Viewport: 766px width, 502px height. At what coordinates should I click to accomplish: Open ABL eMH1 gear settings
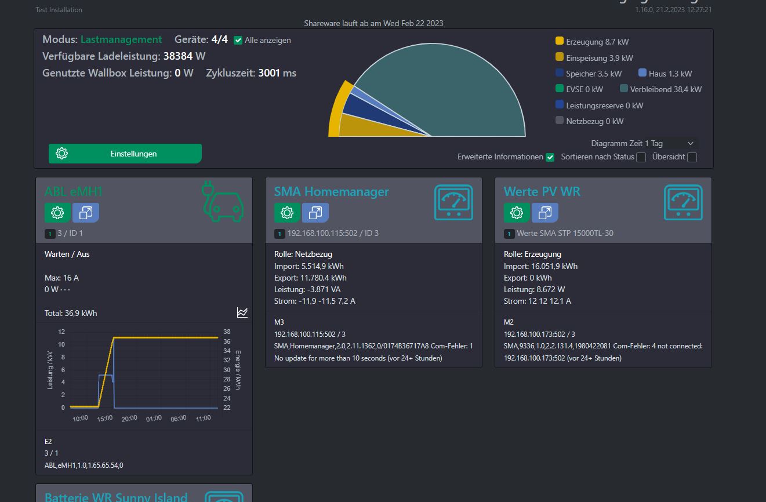pos(57,213)
